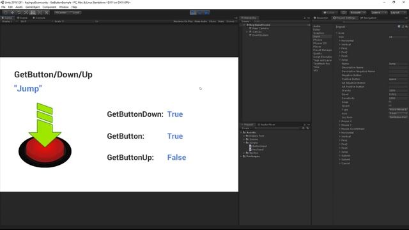Select Main Camera in Hierarchy
The image size is (409, 230).
tap(260, 28)
